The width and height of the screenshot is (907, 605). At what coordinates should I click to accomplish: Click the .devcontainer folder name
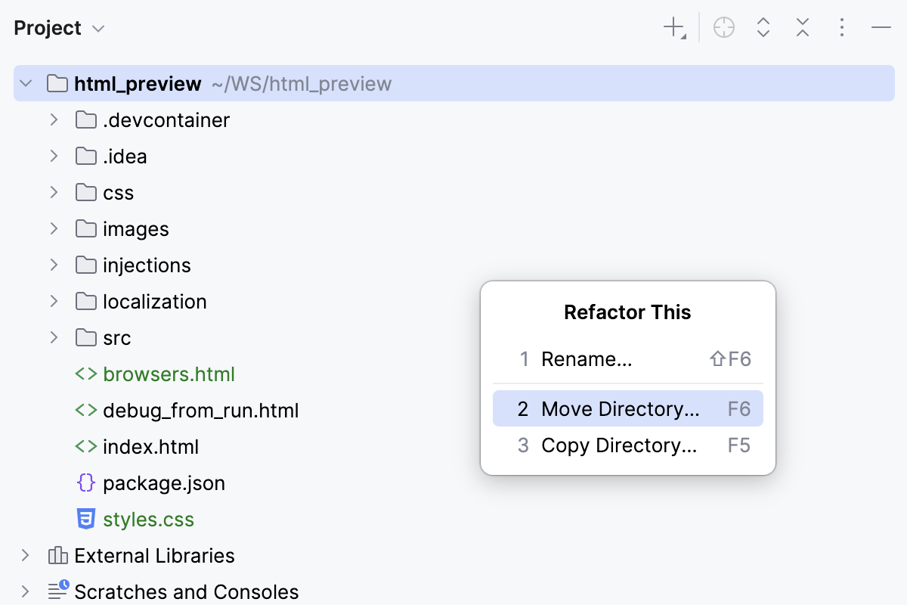166,120
